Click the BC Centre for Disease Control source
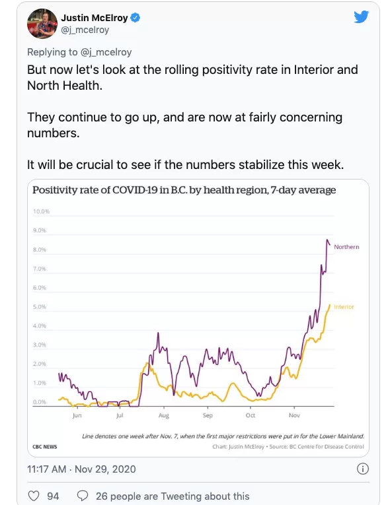Screen dimensions: 390x505 [327, 447]
